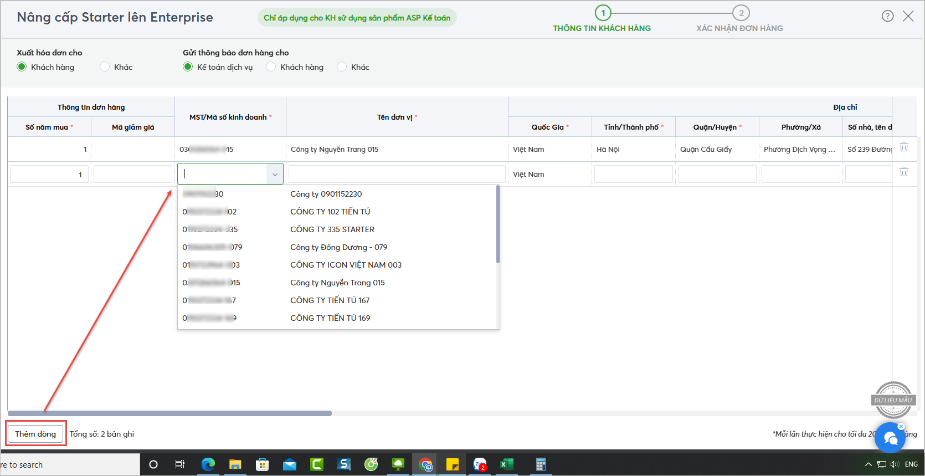The width and height of the screenshot is (925, 476).
Task: Open Mail app from taskbar
Action: (290, 464)
